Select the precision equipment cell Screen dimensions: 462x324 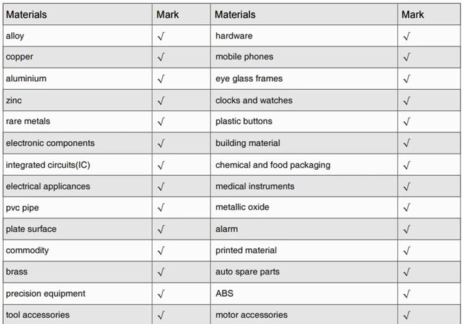click(46, 294)
